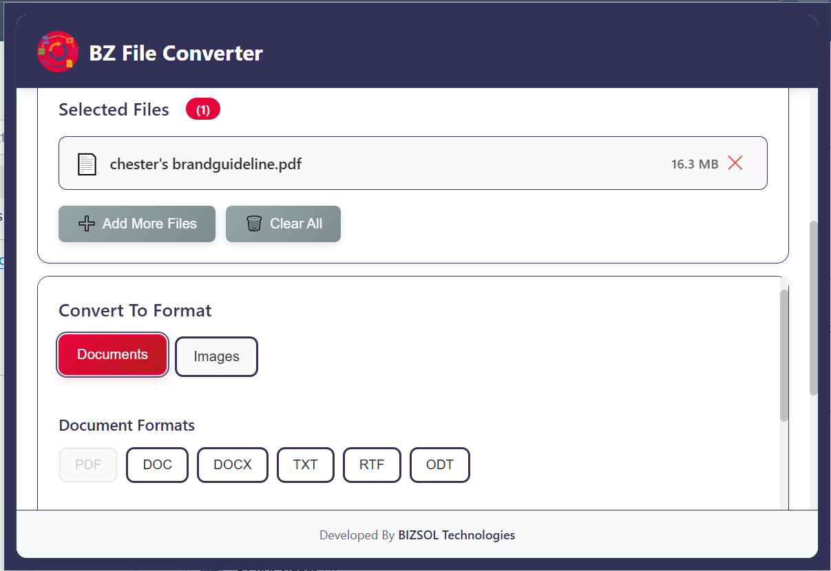Select DOC as the output format
This screenshot has width=831, height=571.
[157, 465]
